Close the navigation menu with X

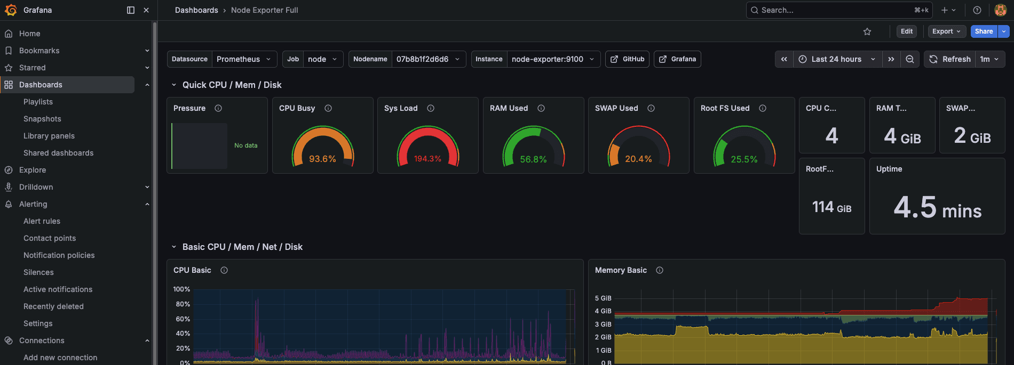[146, 10]
